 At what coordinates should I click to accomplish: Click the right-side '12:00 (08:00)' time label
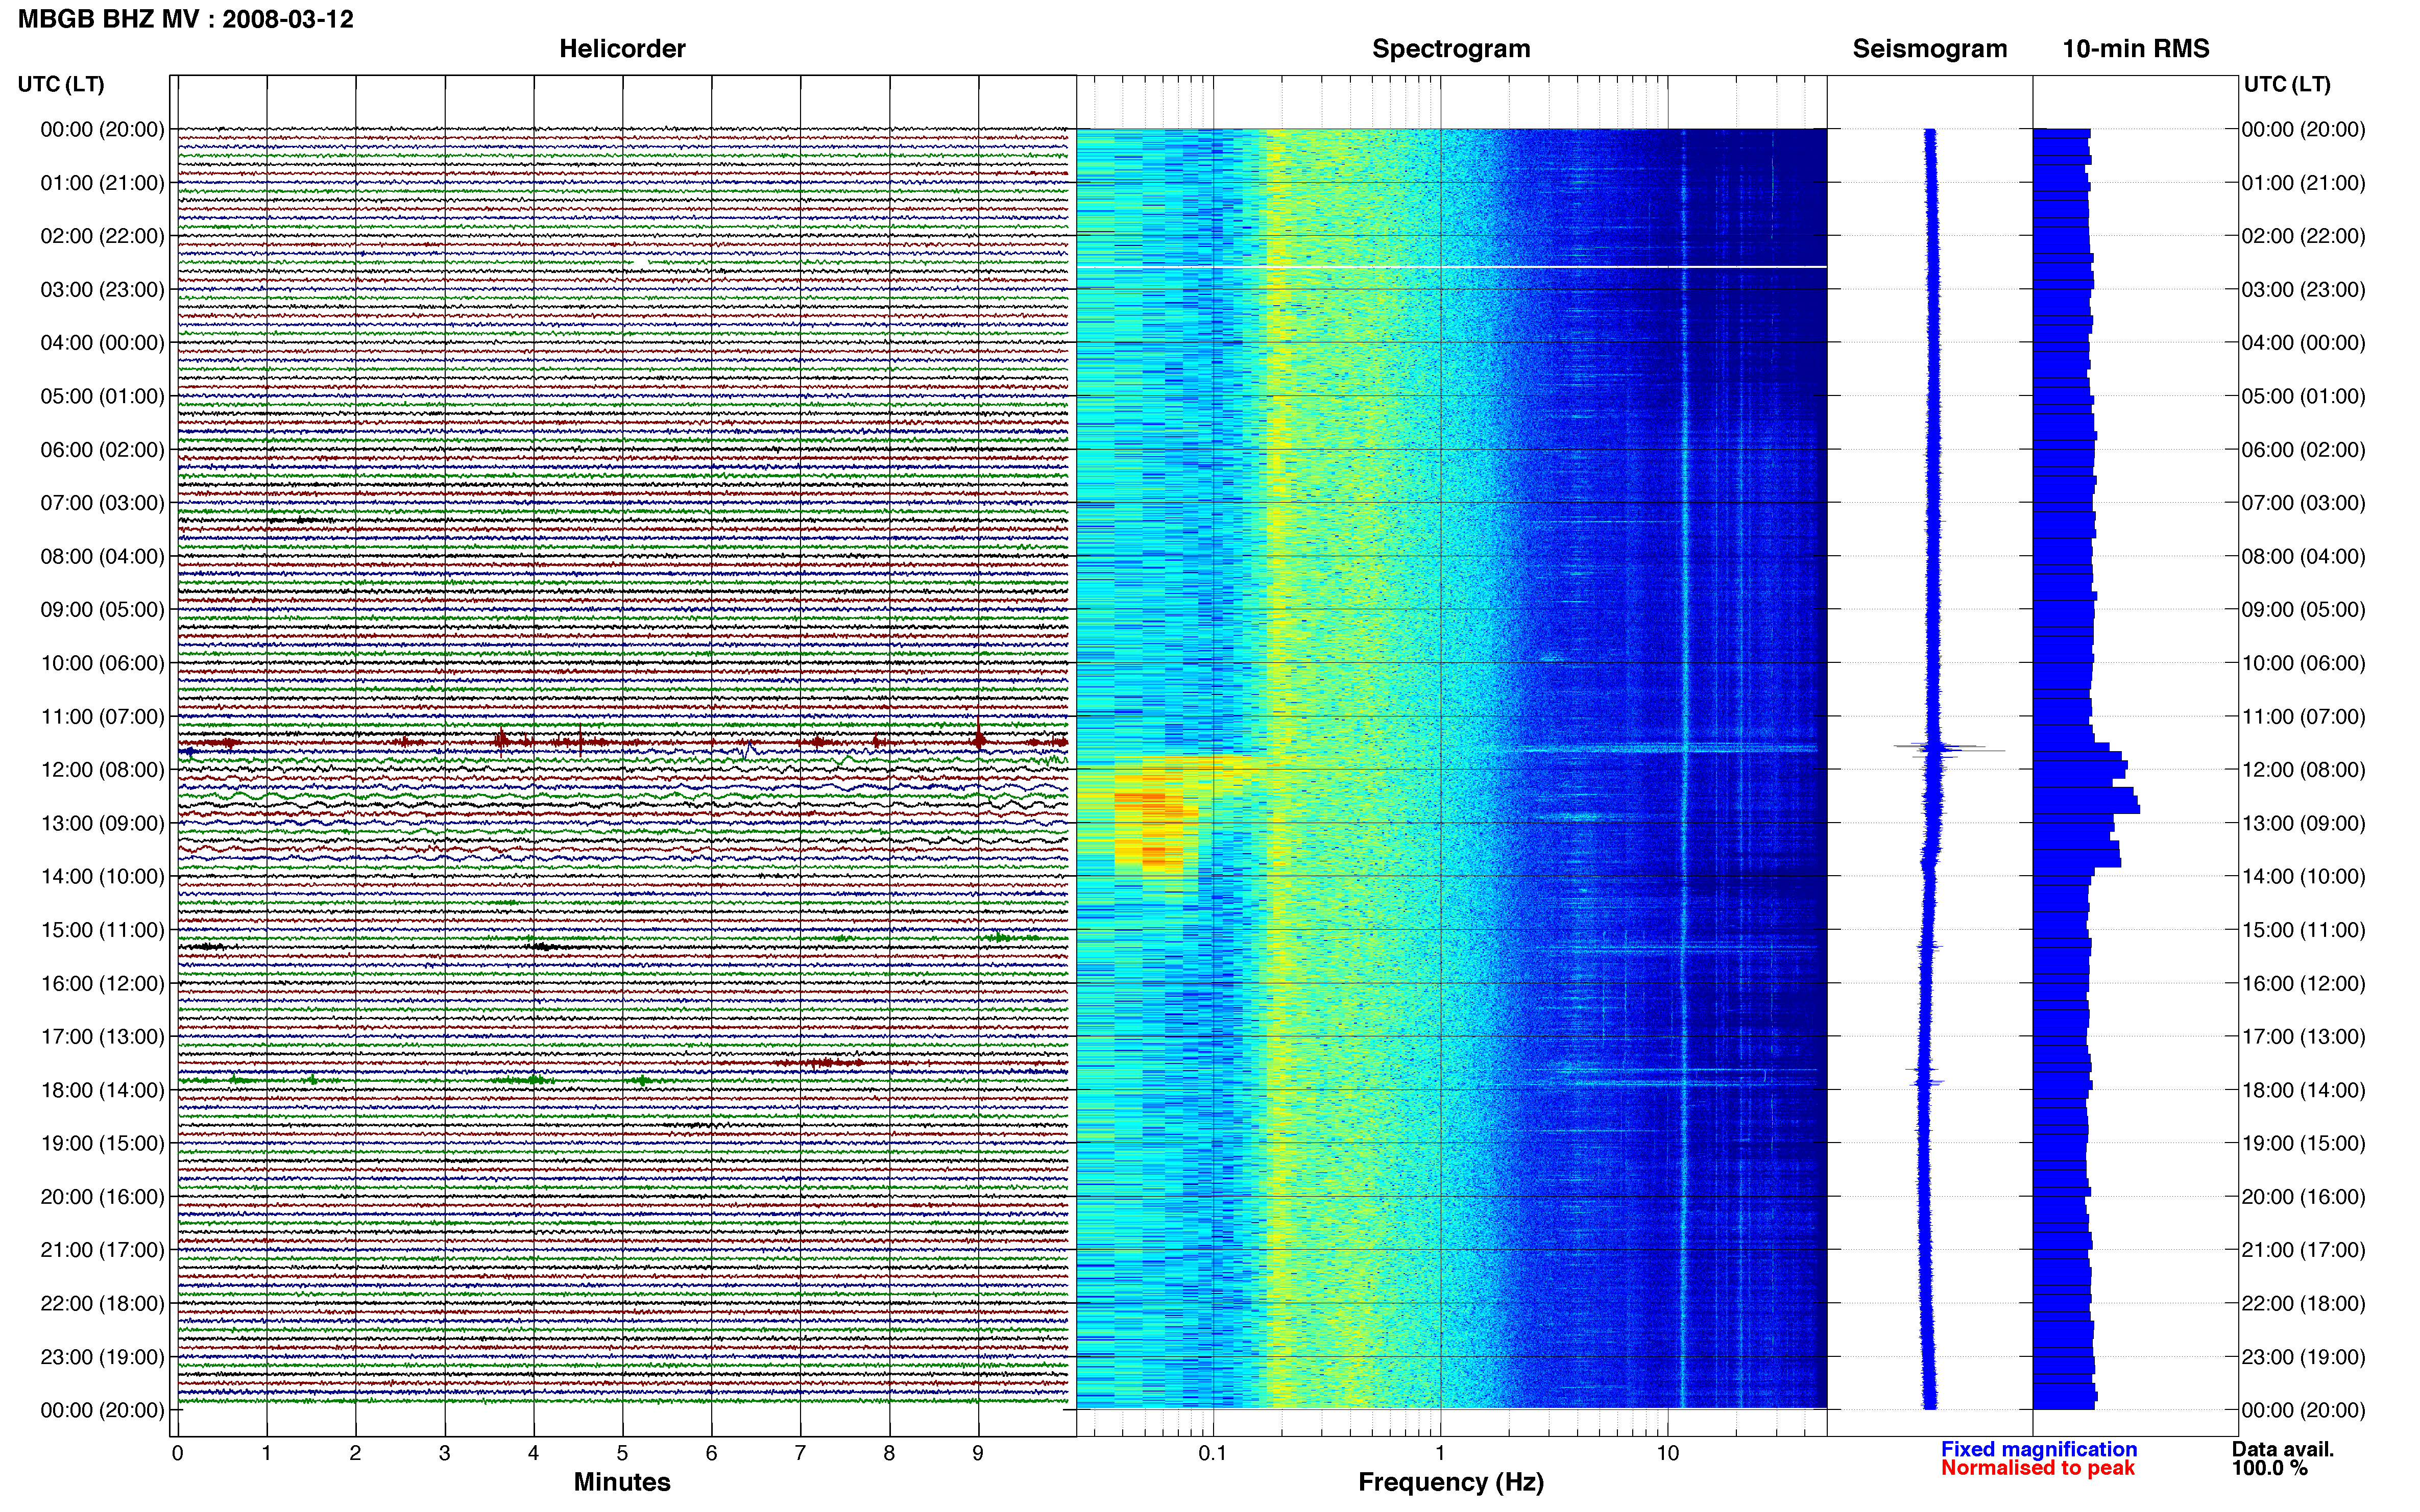(2303, 770)
